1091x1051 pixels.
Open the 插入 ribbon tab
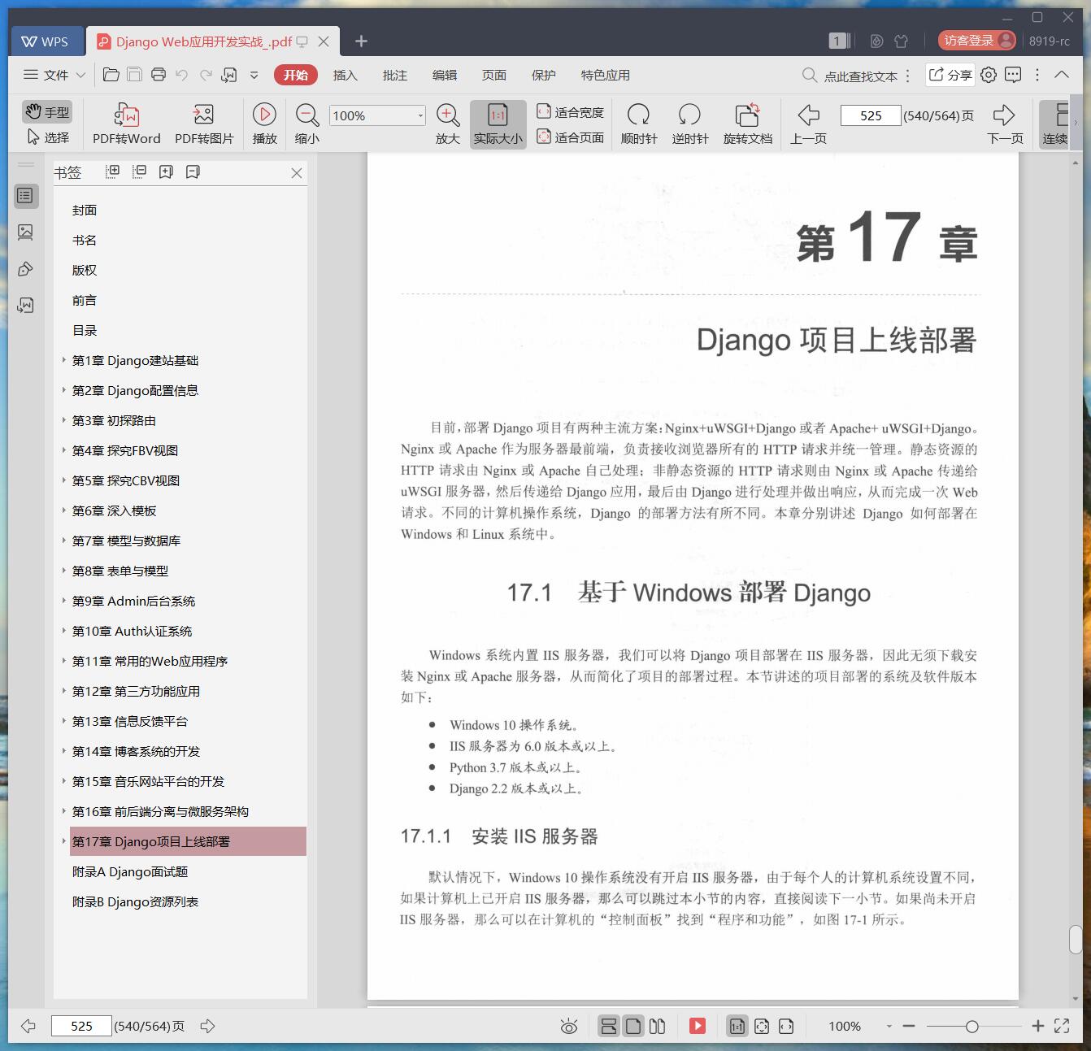(x=345, y=75)
